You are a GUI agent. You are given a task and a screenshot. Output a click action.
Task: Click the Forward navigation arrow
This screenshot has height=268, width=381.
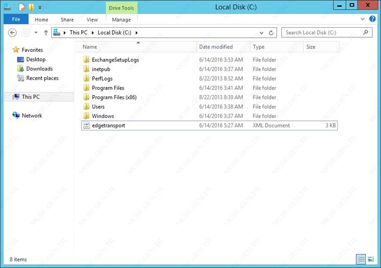(26, 33)
